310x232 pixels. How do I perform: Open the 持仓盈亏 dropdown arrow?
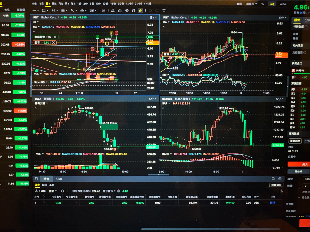[115, 191]
